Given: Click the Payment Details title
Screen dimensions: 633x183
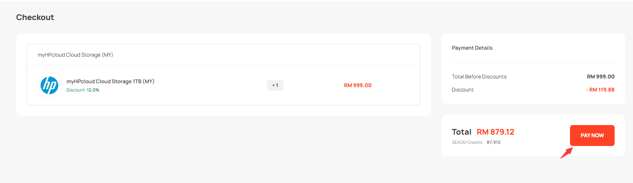Looking at the screenshot, I should click(472, 48).
